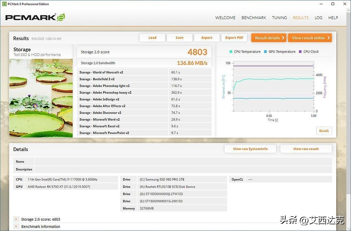The width and height of the screenshot is (351, 231).
Task: Go to the Tuning tab
Action: (x=279, y=18)
